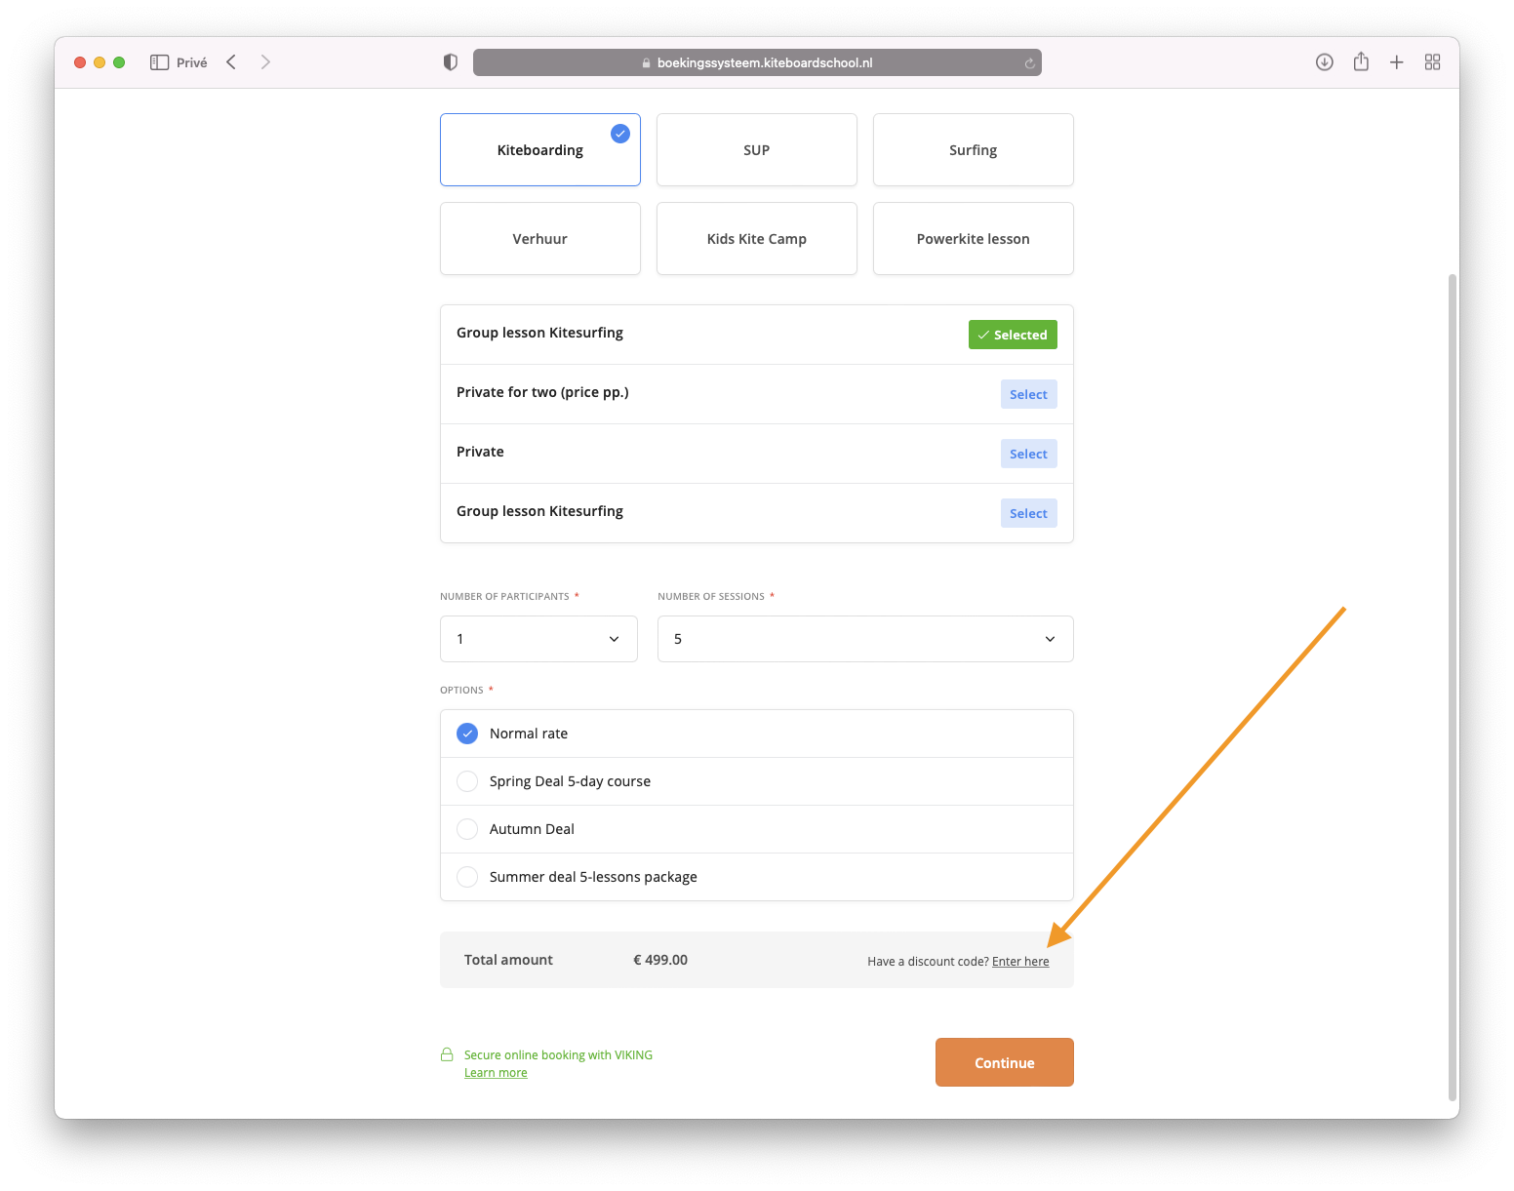Click the discount code 'Enter here' link
1514x1191 pixels.
[x=1020, y=962]
